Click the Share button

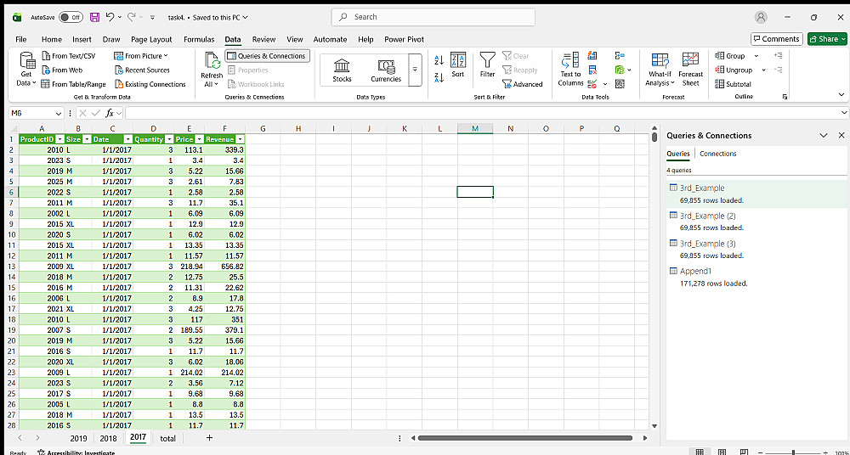pos(827,39)
